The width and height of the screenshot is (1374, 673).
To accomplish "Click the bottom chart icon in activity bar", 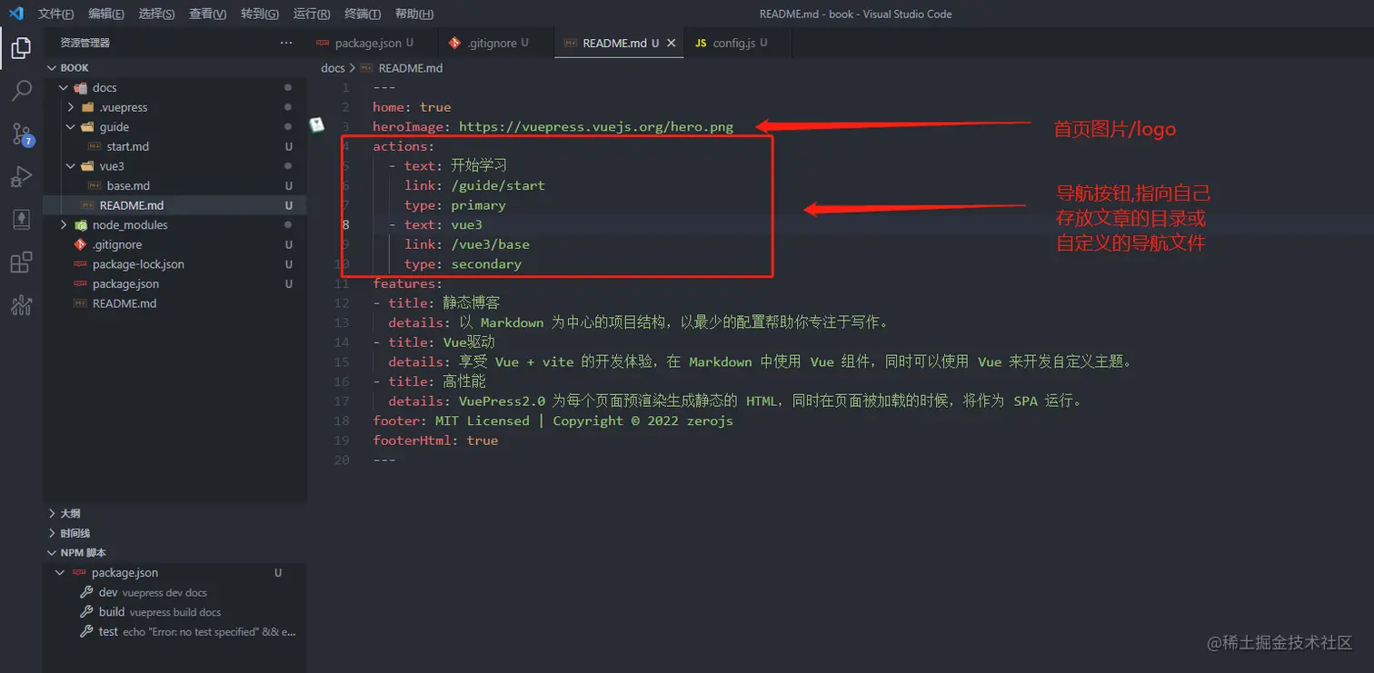I will tap(21, 306).
